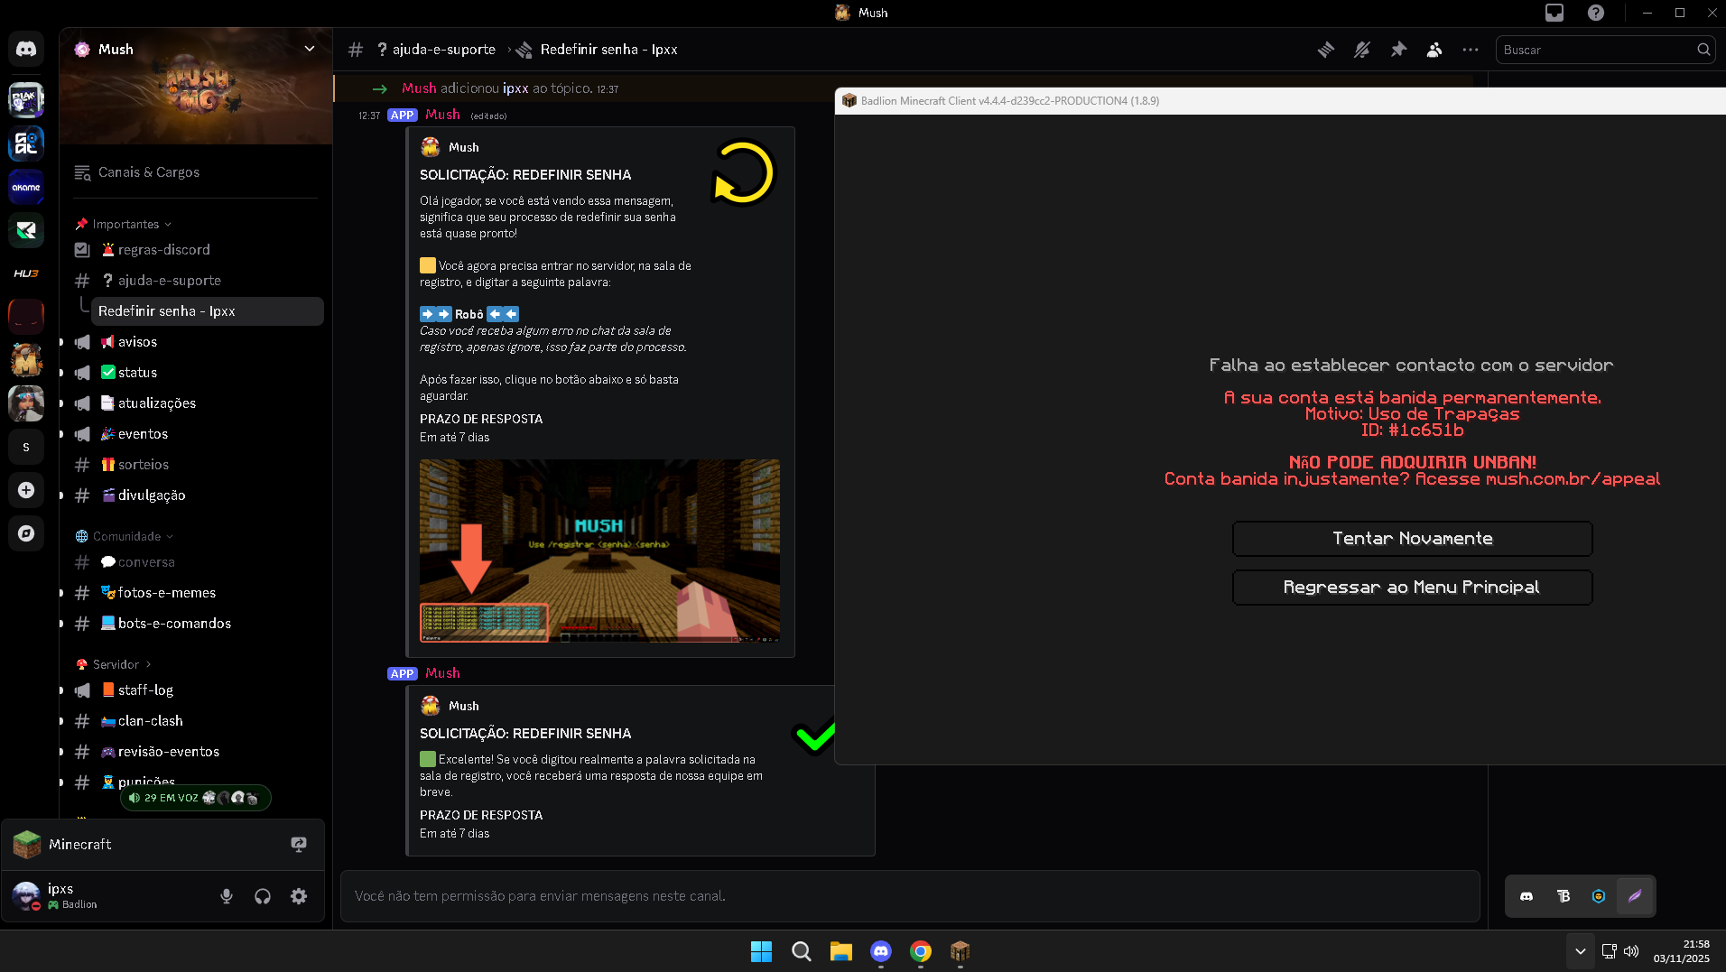Toggle headphone deafen
1726x972 pixels.
pos(263,896)
